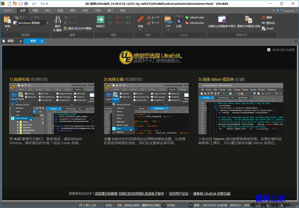Open a file using the folder icon
The image size is (299, 208).
click(15, 3)
